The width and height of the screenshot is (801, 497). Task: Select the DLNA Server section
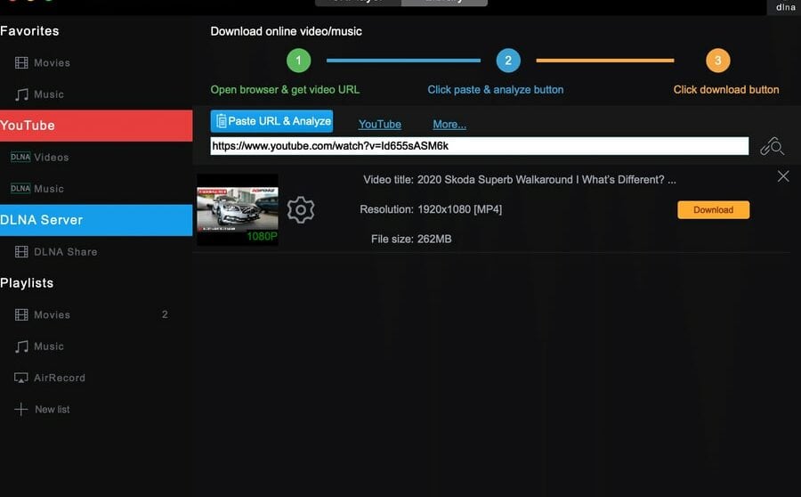[96, 220]
